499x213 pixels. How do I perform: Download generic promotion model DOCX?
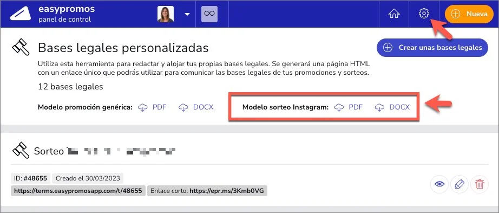pos(196,107)
